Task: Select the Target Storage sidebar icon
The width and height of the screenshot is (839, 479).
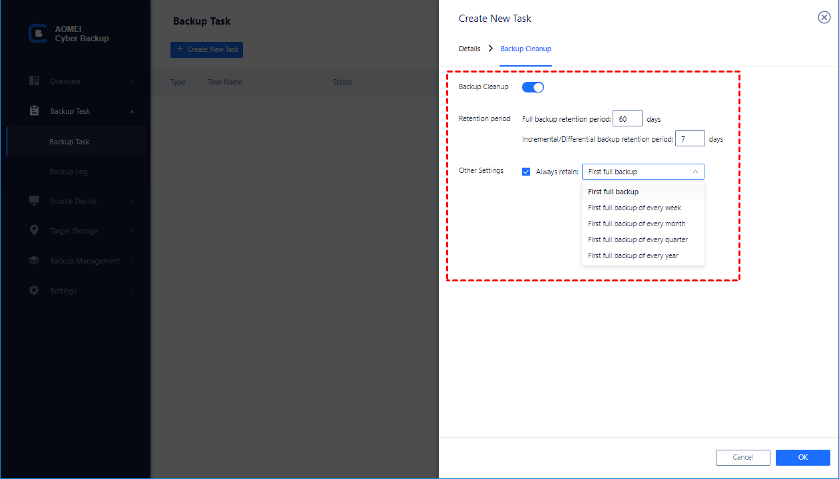Action: pos(33,230)
